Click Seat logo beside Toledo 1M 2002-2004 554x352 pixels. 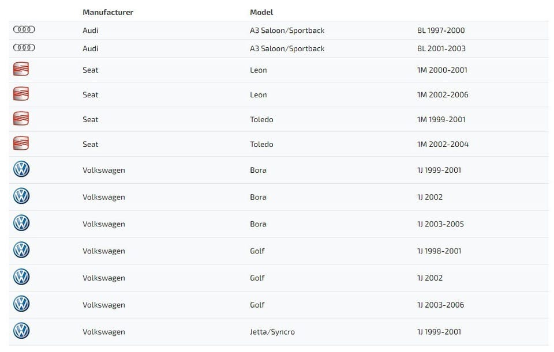[x=21, y=144]
